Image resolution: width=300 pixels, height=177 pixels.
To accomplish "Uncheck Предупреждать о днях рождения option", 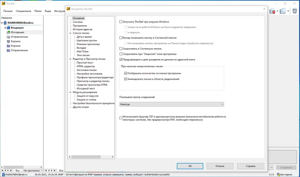I will (x=121, y=59).
